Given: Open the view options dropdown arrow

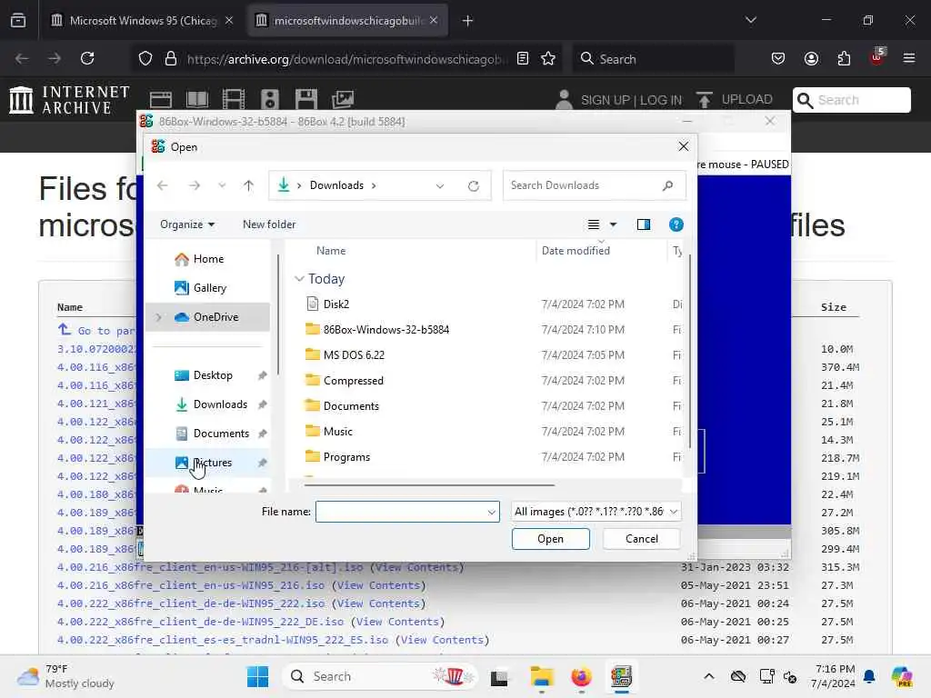Looking at the screenshot, I should (x=614, y=224).
